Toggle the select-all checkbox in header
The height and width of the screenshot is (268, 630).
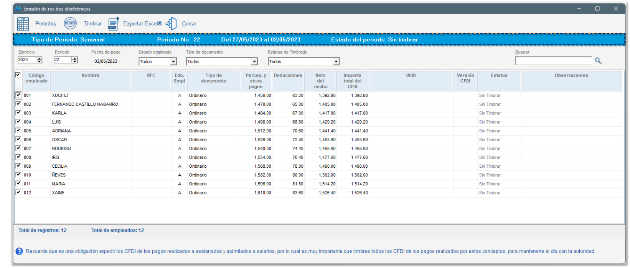coord(18,75)
